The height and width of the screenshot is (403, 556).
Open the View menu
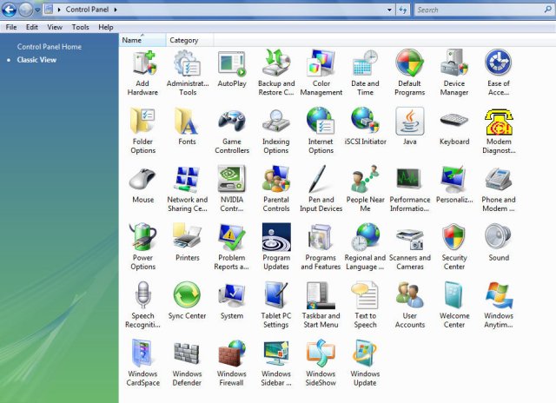coord(55,27)
